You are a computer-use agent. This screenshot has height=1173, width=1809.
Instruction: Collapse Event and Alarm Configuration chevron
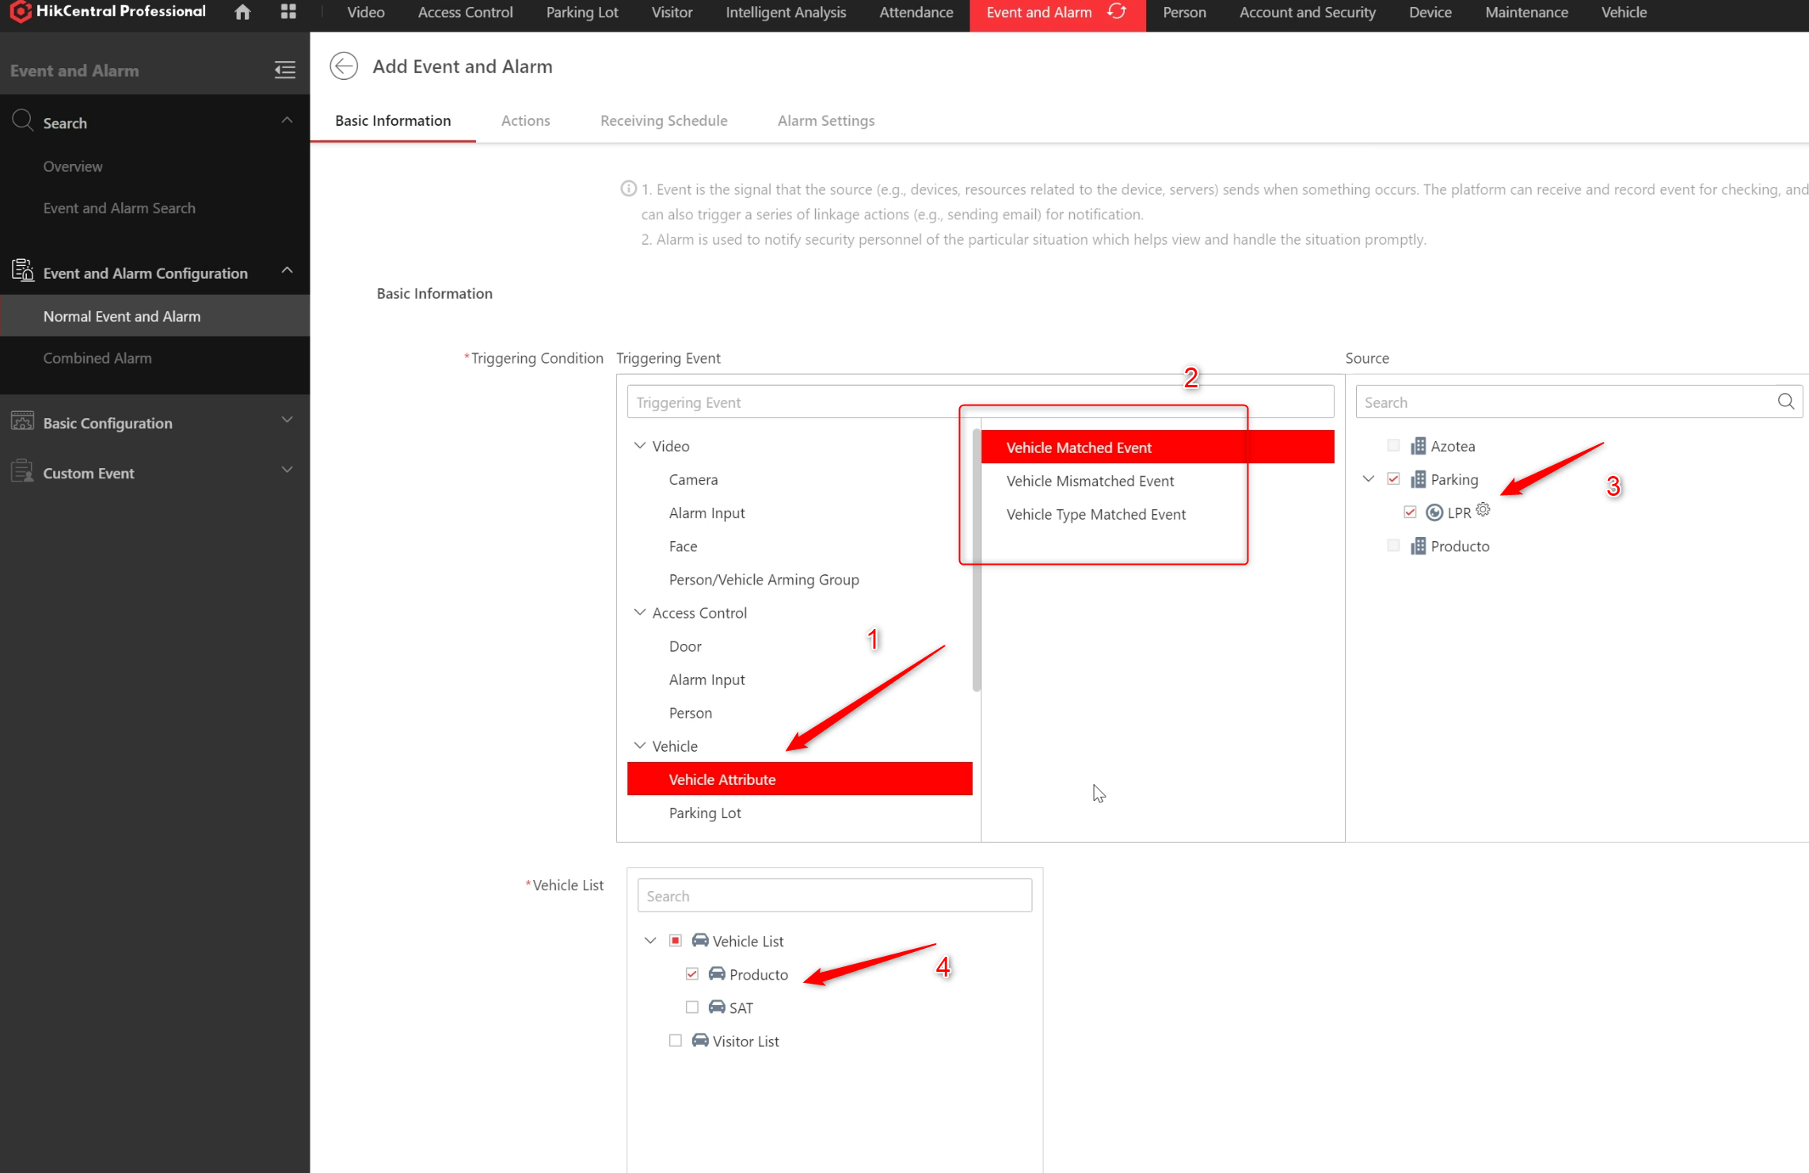[x=287, y=271]
